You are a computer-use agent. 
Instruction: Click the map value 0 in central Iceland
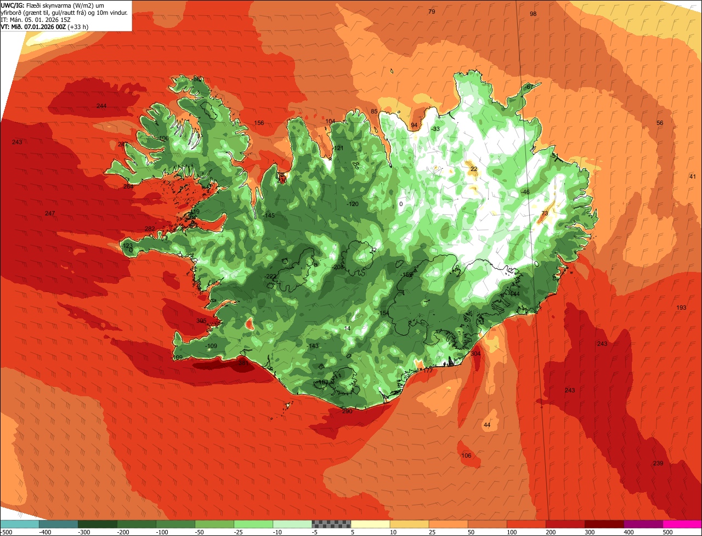coord(401,204)
